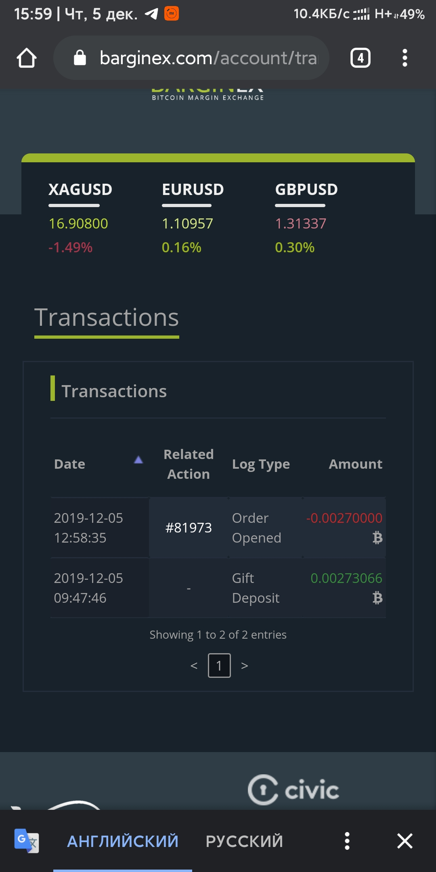This screenshot has width=436, height=872.
Task: Go to next transactions page arrow
Action: coord(244,666)
